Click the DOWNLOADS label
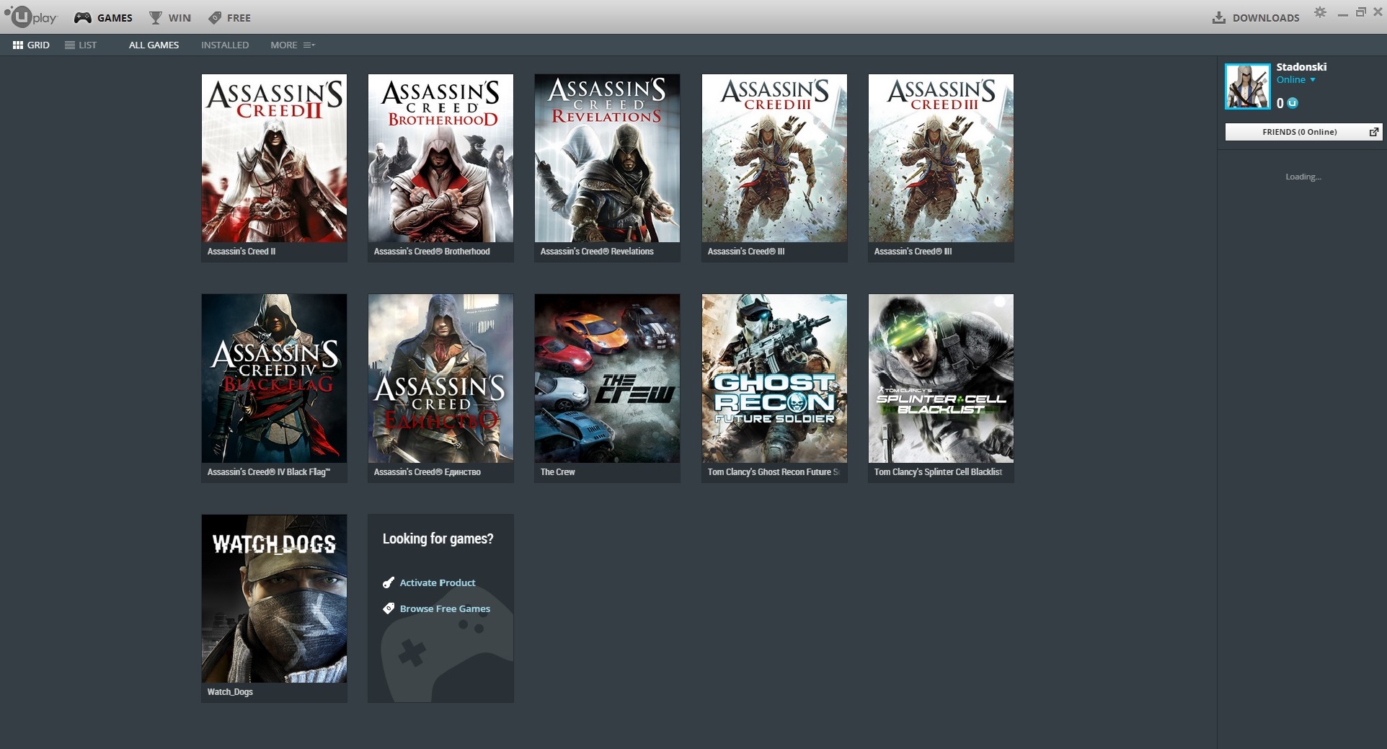The image size is (1387, 749). [1266, 18]
